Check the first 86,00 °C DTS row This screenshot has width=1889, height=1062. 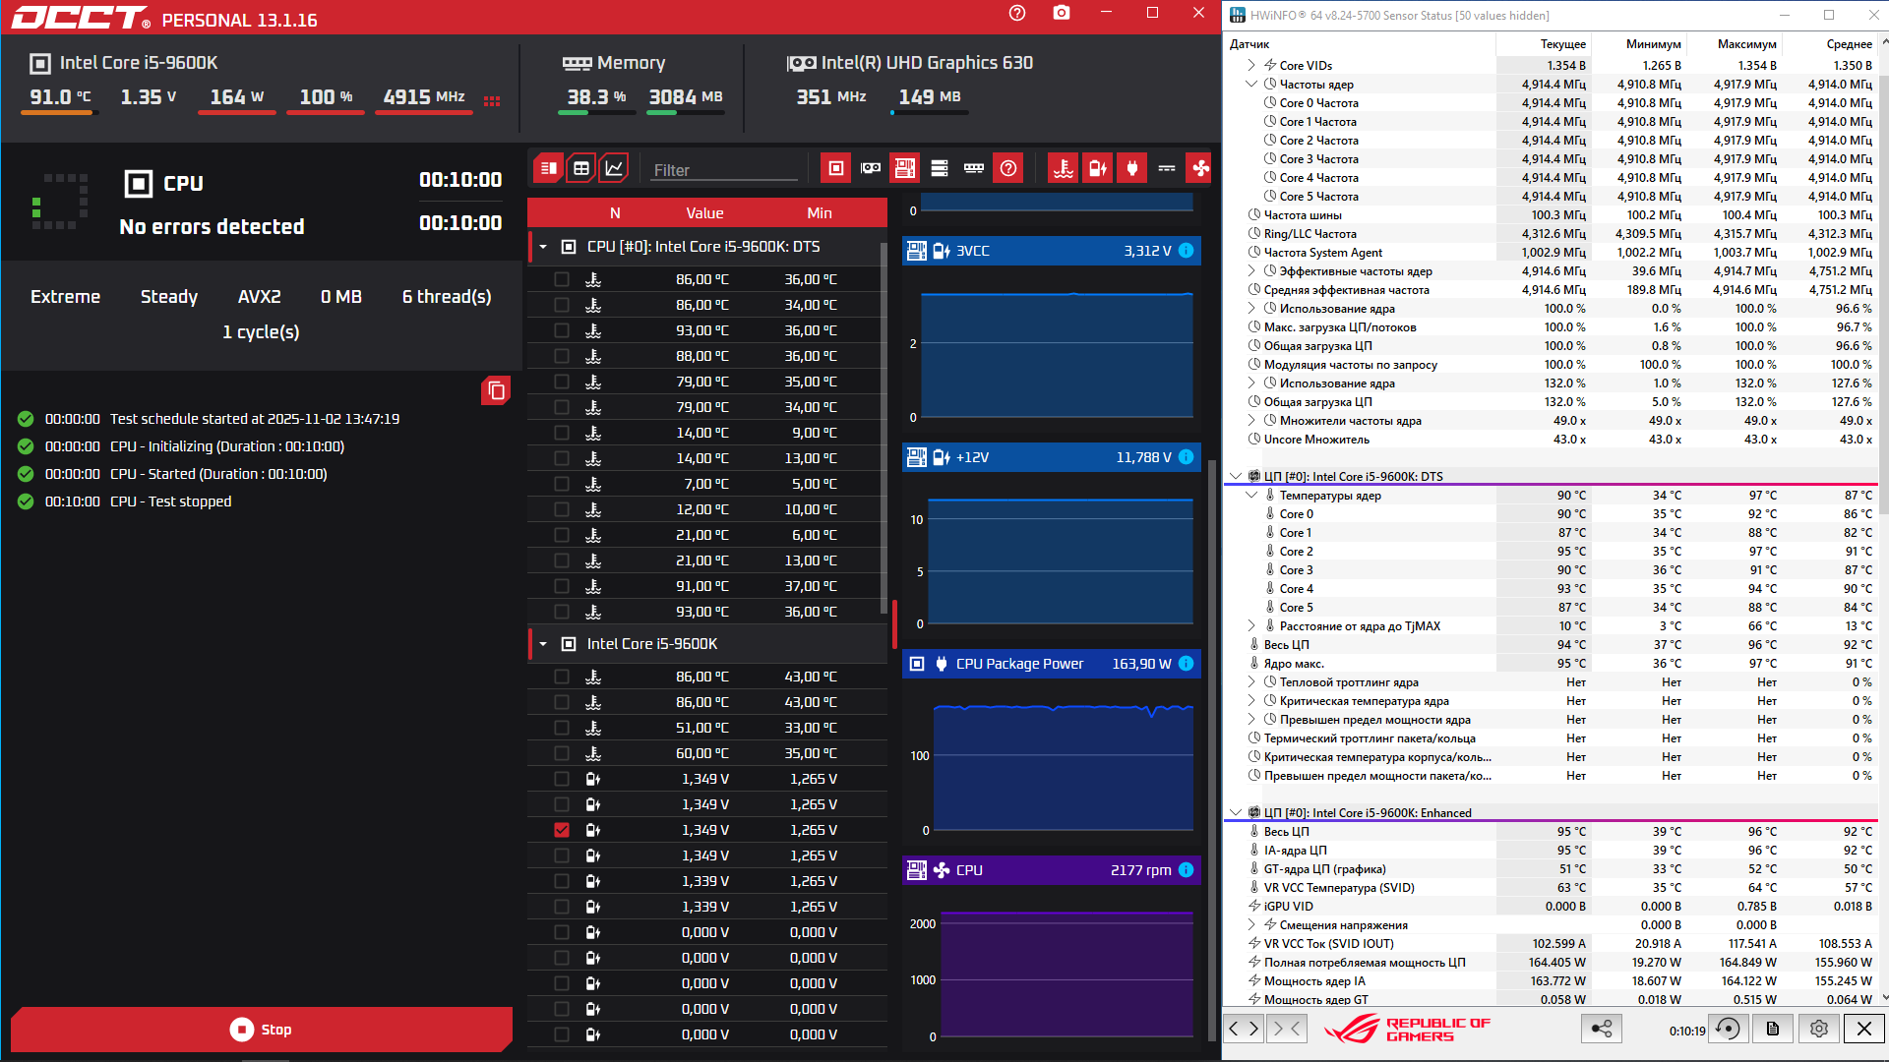pos(562,279)
